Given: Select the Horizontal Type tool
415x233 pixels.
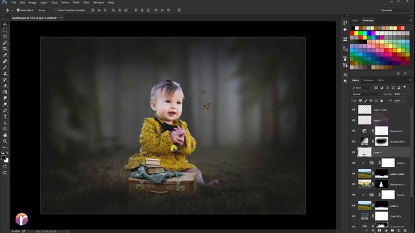Looking at the screenshot, I should pyautogui.click(x=5, y=116).
